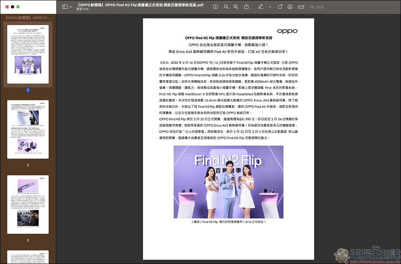401x264 pixels.
Task: Open the Share icon in toolbar
Action: click(247, 7)
